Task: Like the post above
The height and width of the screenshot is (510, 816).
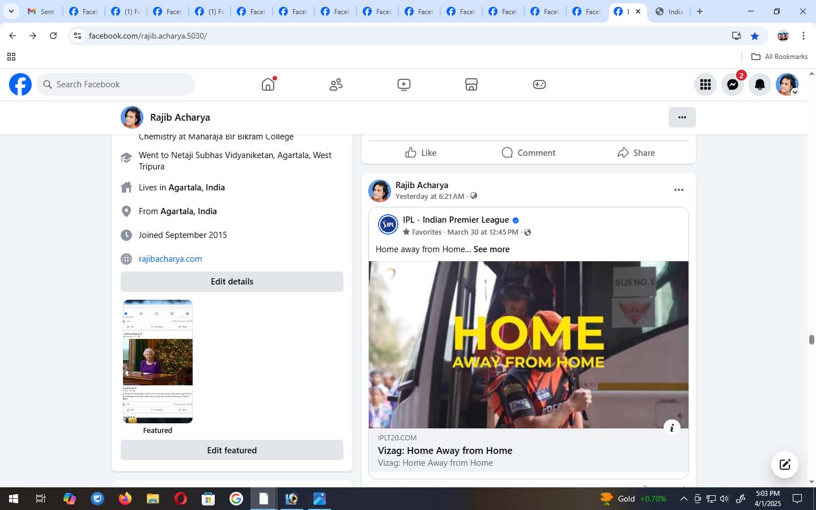Action: click(421, 152)
